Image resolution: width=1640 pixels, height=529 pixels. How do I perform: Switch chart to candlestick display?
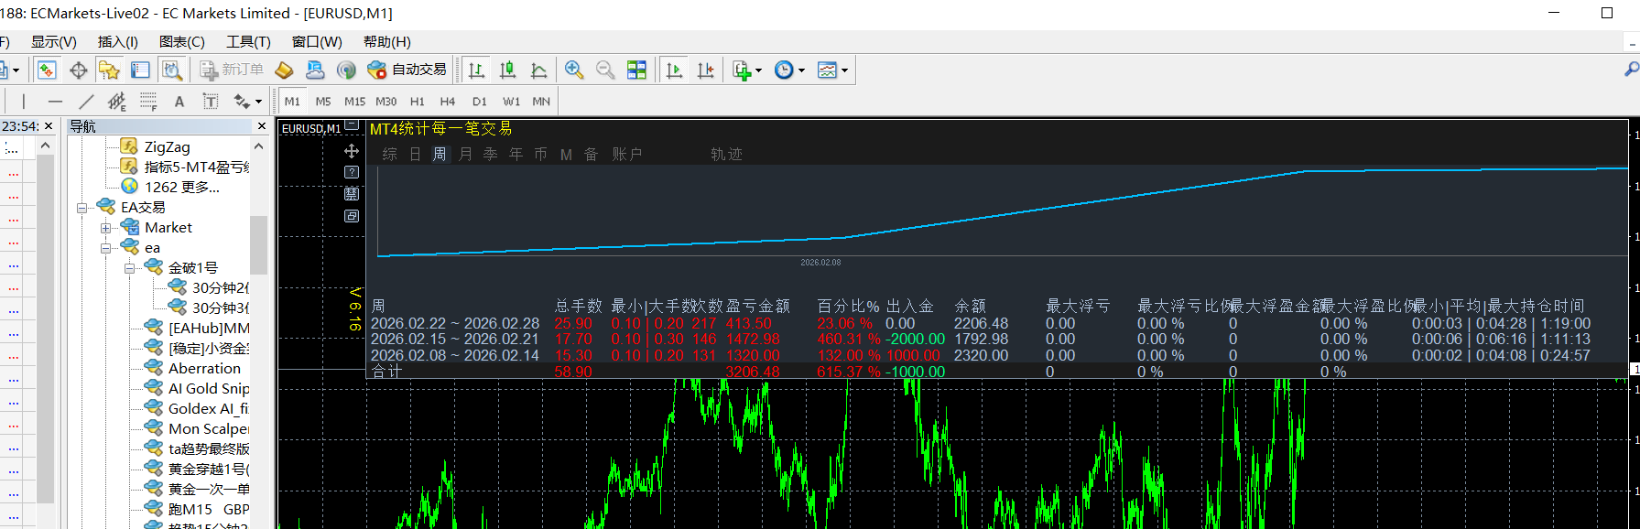point(507,70)
